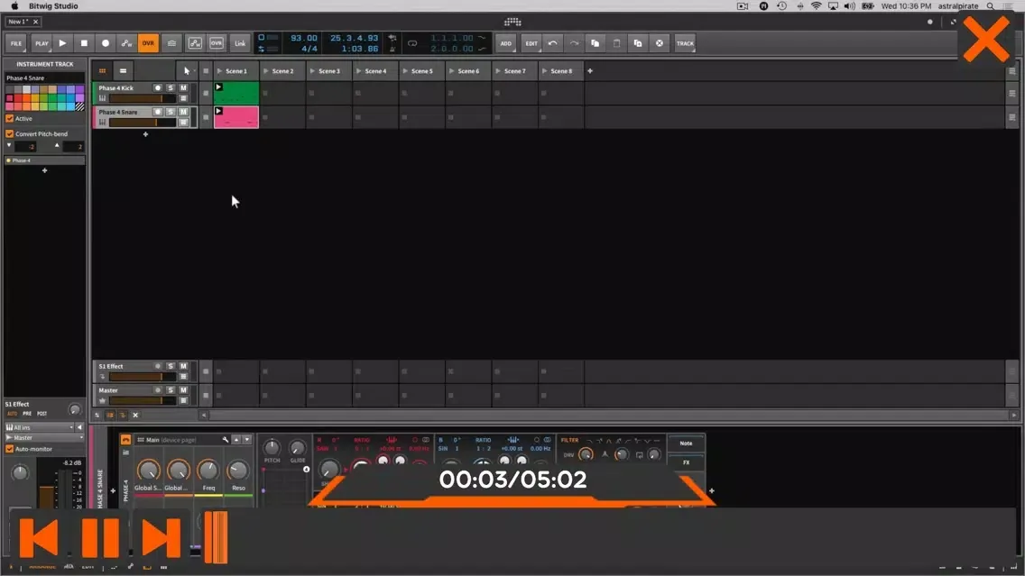Click the redo arrow in toolbar
Viewport: 1025px width, 576px height.
point(574,43)
